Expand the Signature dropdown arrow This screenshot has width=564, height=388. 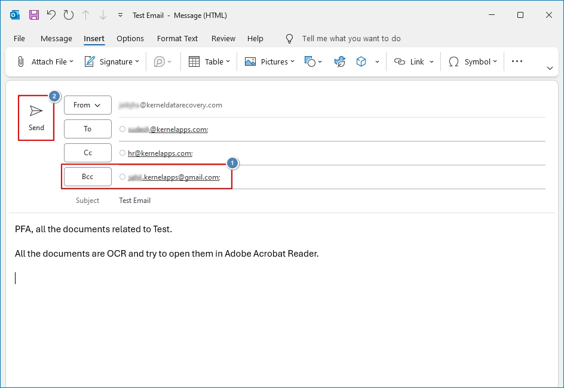[x=137, y=62]
